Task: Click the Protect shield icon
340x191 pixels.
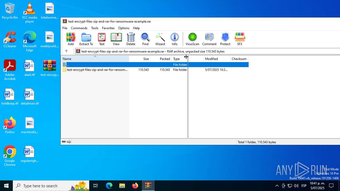Action: pyautogui.click(x=225, y=39)
